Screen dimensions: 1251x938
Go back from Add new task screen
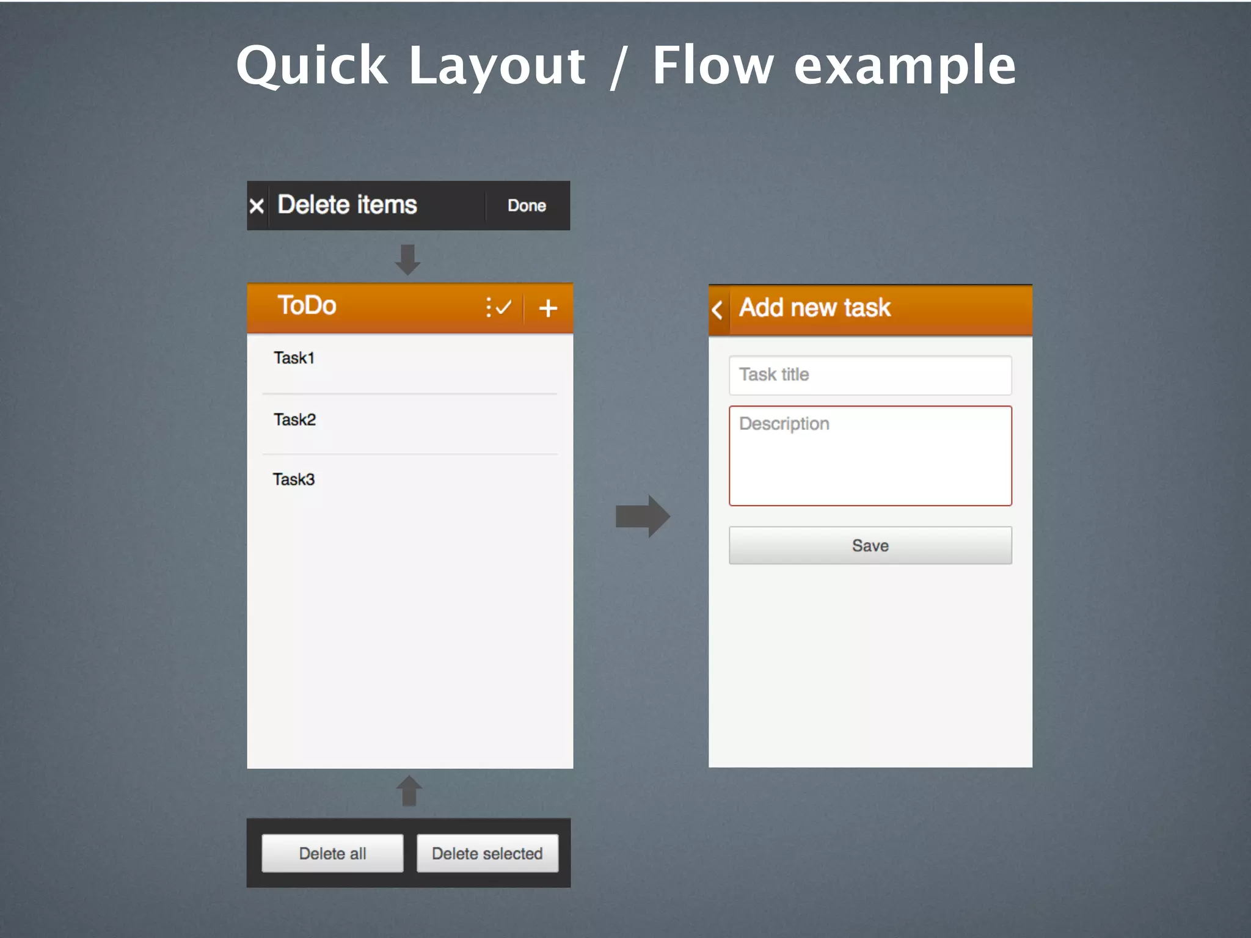tap(718, 310)
